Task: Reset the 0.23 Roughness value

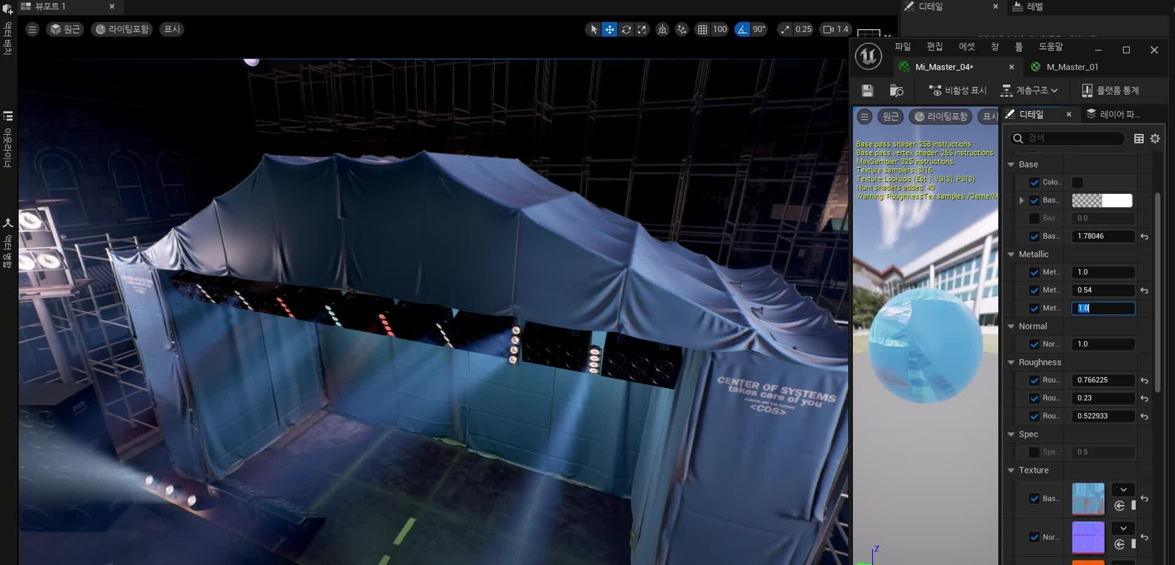Action: coord(1144,398)
